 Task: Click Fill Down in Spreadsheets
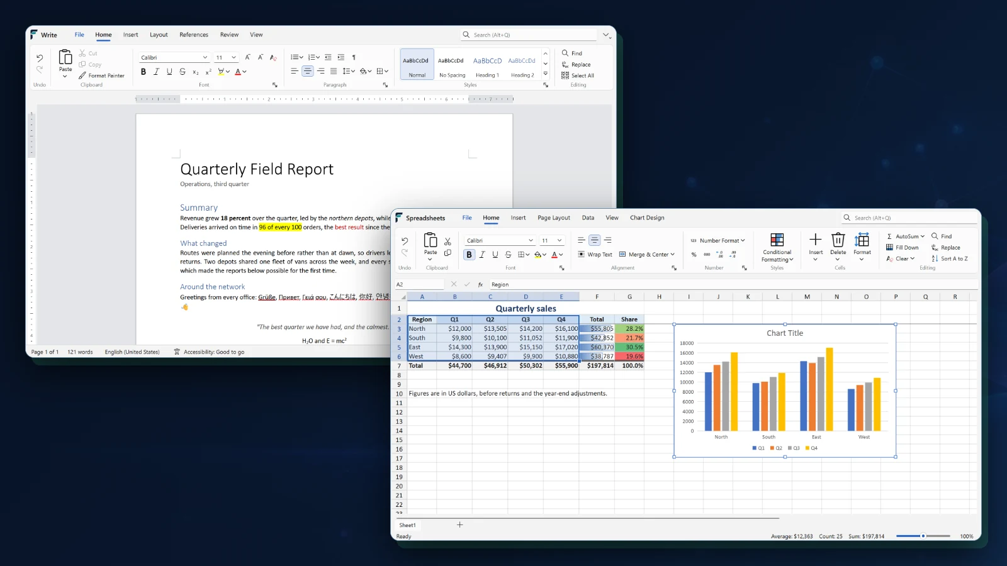tap(902, 248)
